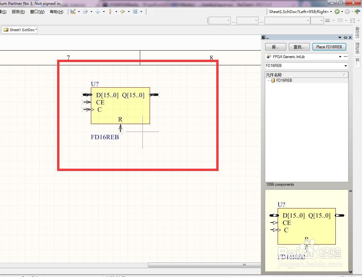
Task: Click the CE pin label on component
Action: pyautogui.click(x=100, y=102)
